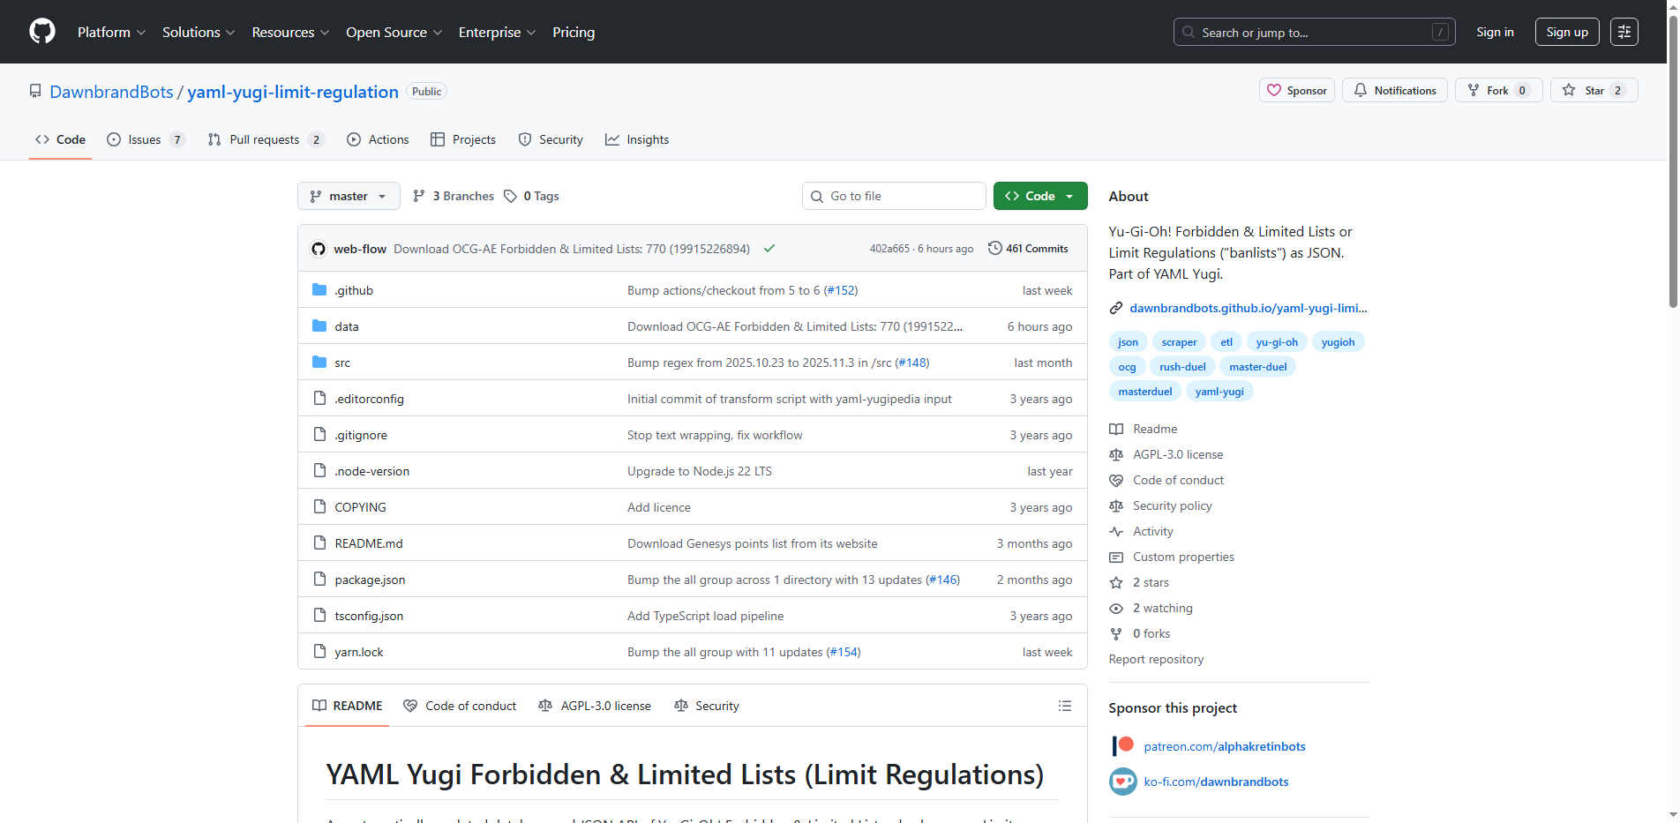1680x823 pixels.
Task: Click the yarn.lock file icon
Action: [x=319, y=652]
